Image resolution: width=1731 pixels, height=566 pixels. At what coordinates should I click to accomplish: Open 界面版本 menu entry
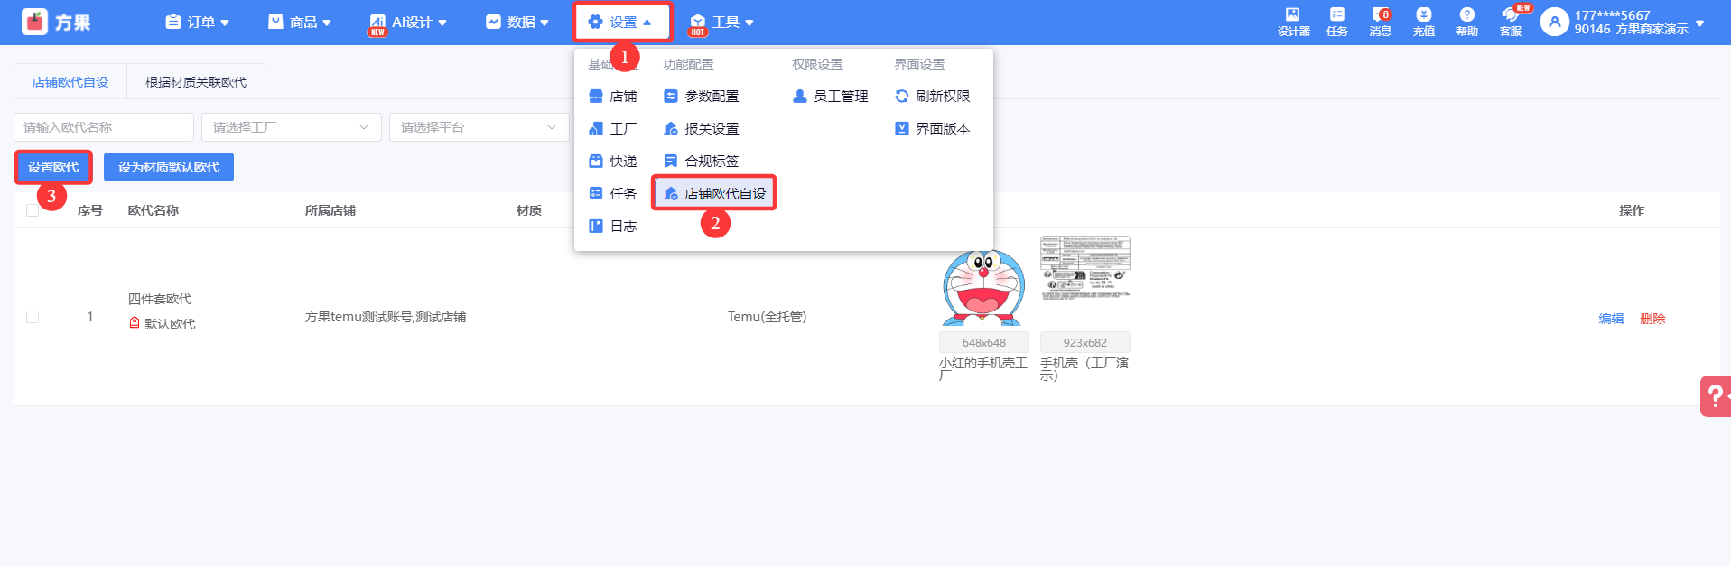(x=932, y=128)
